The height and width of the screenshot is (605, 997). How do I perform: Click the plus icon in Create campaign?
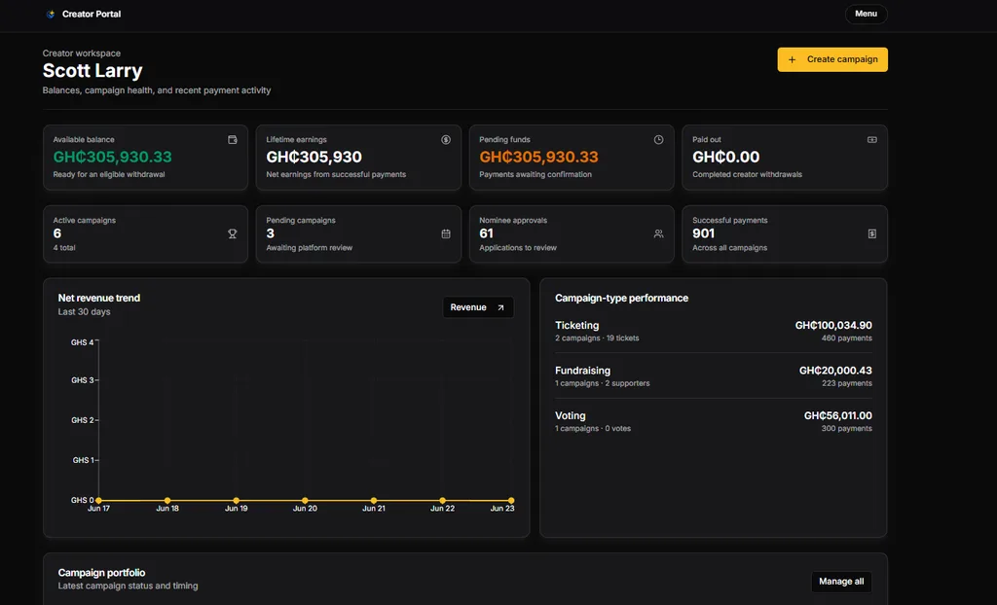click(792, 59)
